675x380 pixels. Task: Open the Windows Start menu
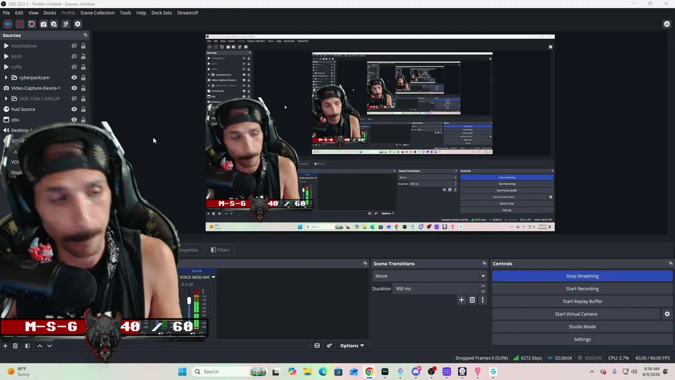coord(182,372)
